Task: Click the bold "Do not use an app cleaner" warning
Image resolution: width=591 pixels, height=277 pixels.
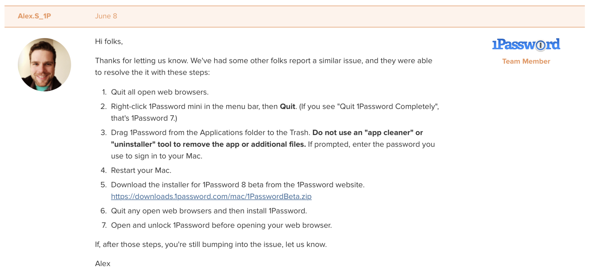Action: [x=367, y=133]
